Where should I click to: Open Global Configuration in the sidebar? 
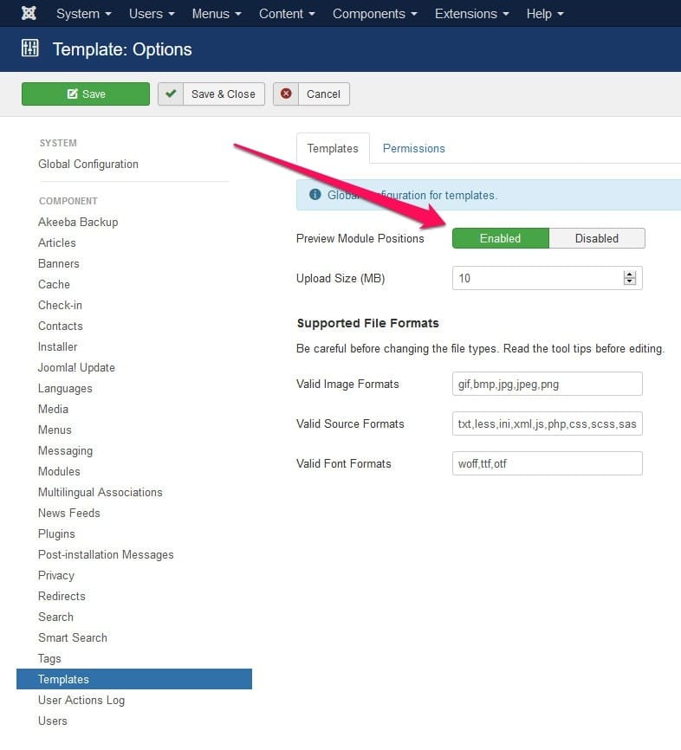tap(88, 164)
